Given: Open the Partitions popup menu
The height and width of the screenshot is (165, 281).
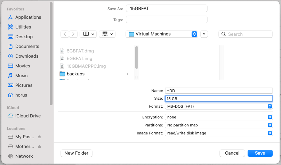Looking at the screenshot, I should pyautogui.click(x=218, y=125).
